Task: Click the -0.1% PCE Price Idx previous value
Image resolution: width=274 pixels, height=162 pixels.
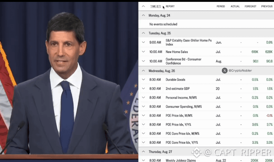Action: pos(269,115)
